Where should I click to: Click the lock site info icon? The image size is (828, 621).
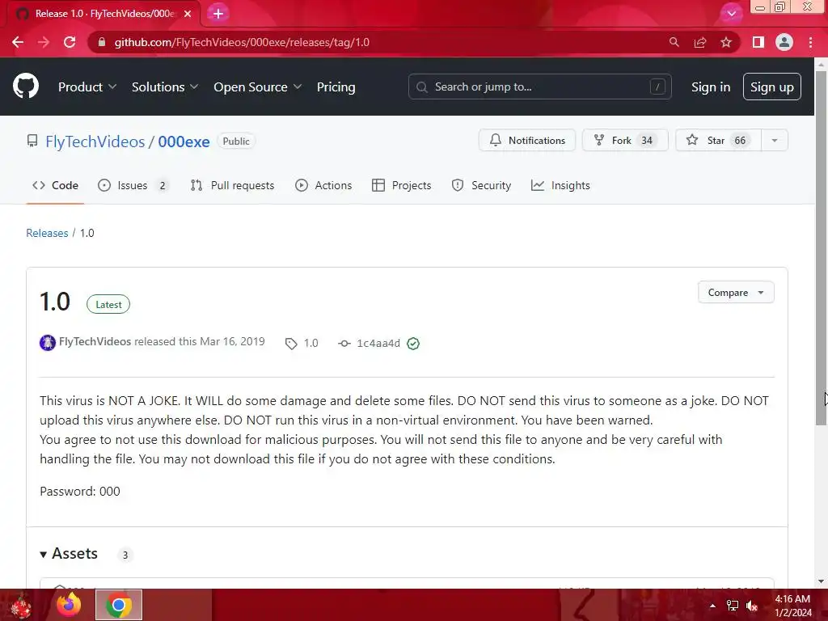pyautogui.click(x=102, y=42)
